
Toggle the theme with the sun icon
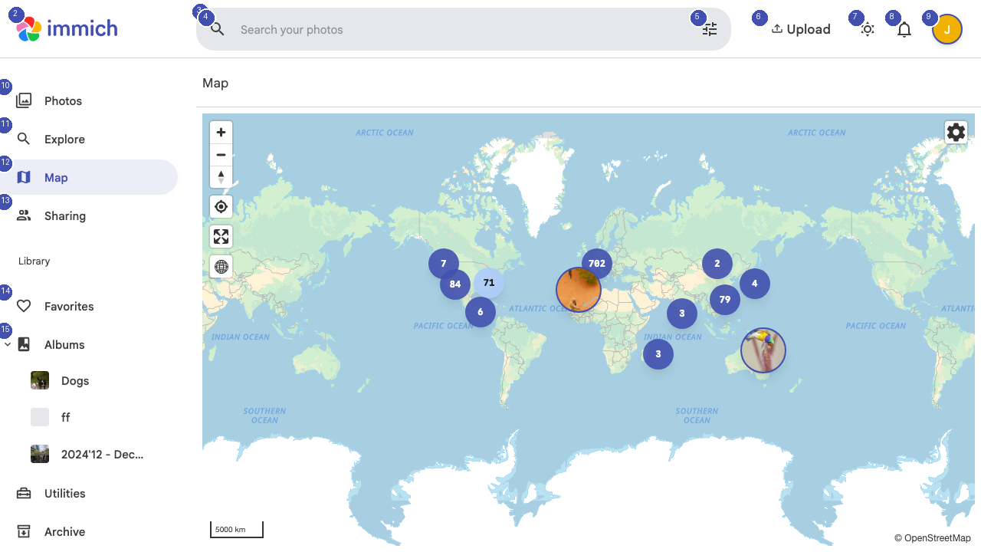[868, 28]
